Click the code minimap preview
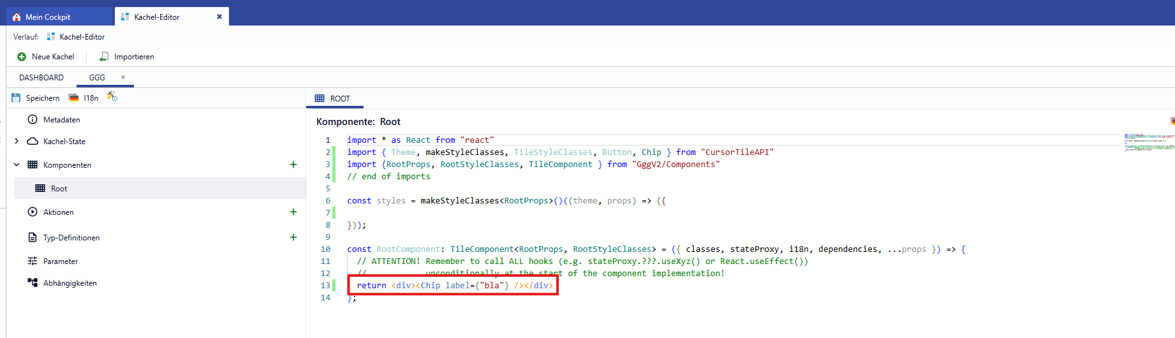Viewport: 1175px width, 338px height. pos(1148,142)
